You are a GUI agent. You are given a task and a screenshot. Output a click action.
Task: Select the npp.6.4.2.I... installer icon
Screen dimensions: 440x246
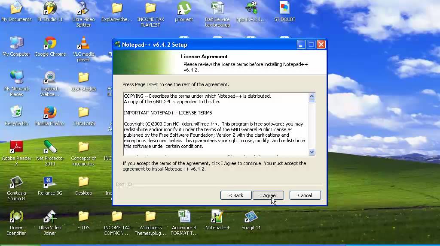click(251, 11)
